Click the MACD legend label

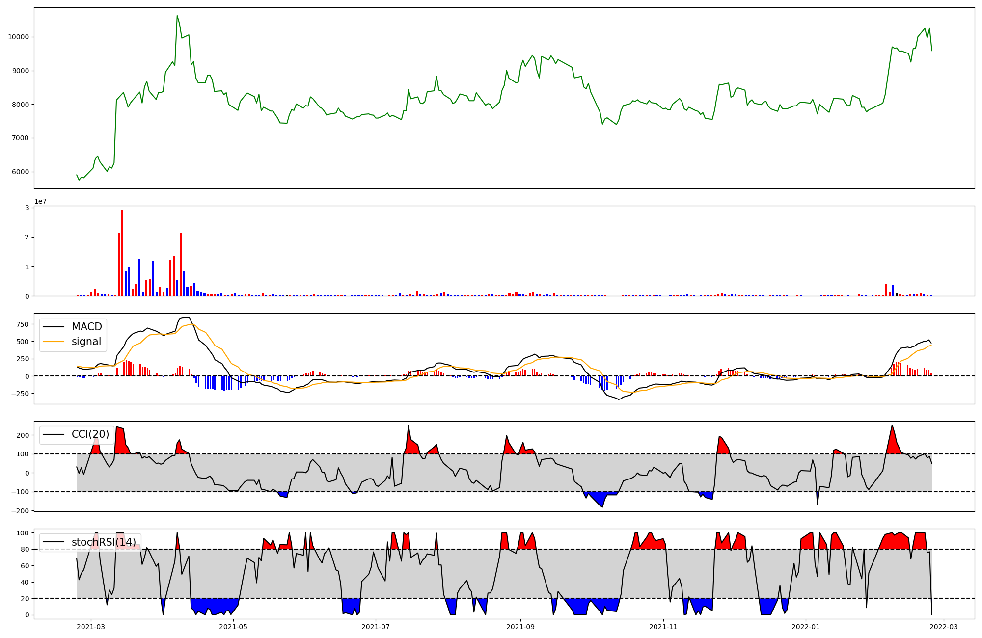click(86, 327)
